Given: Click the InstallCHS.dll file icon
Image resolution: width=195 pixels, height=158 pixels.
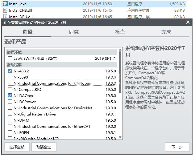Looking at the screenshot, I should [5, 10].
